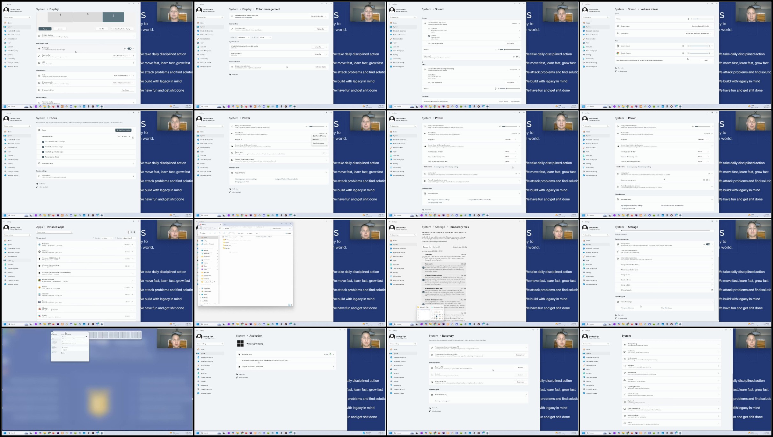This screenshot has height=437, width=773.
Task: Click the play icon on Start focus session
Action: point(117,130)
